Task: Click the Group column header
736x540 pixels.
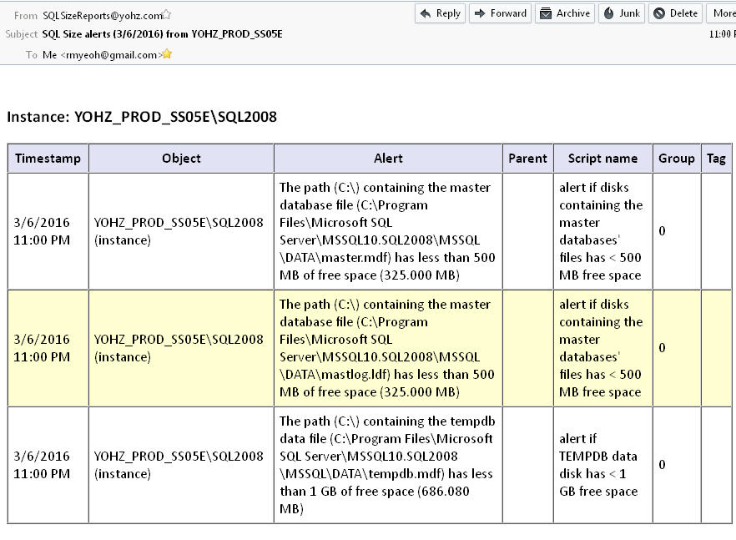Action: 676,159
